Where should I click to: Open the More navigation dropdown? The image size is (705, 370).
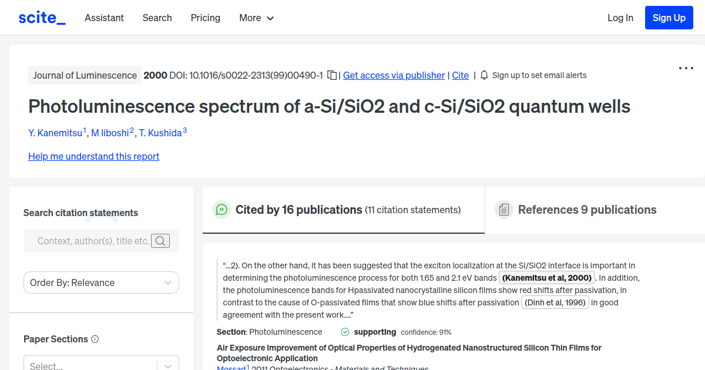(x=256, y=18)
